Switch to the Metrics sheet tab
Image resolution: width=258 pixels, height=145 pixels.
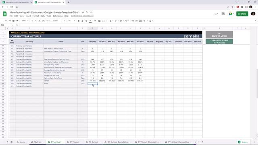click(37, 142)
